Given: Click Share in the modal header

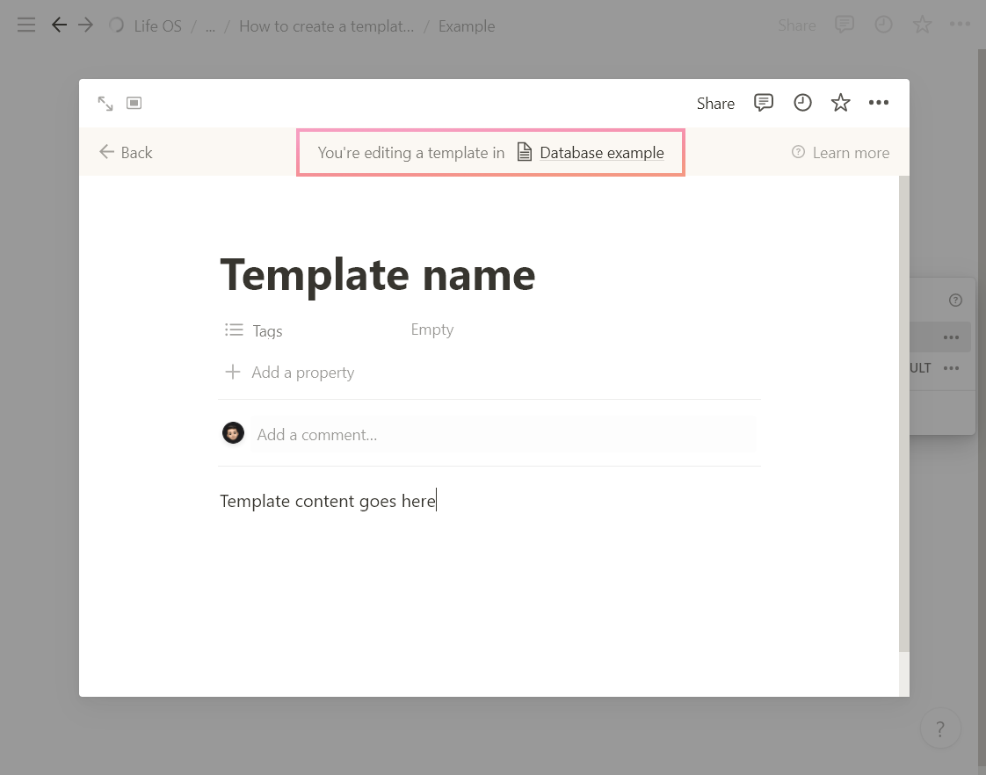Looking at the screenshot, I should pos(715,103).
